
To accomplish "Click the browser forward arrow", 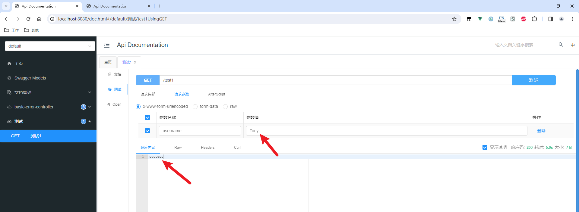I will coord(17,19).
